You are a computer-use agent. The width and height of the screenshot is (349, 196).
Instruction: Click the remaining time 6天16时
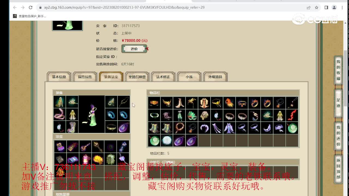(128, 64)
